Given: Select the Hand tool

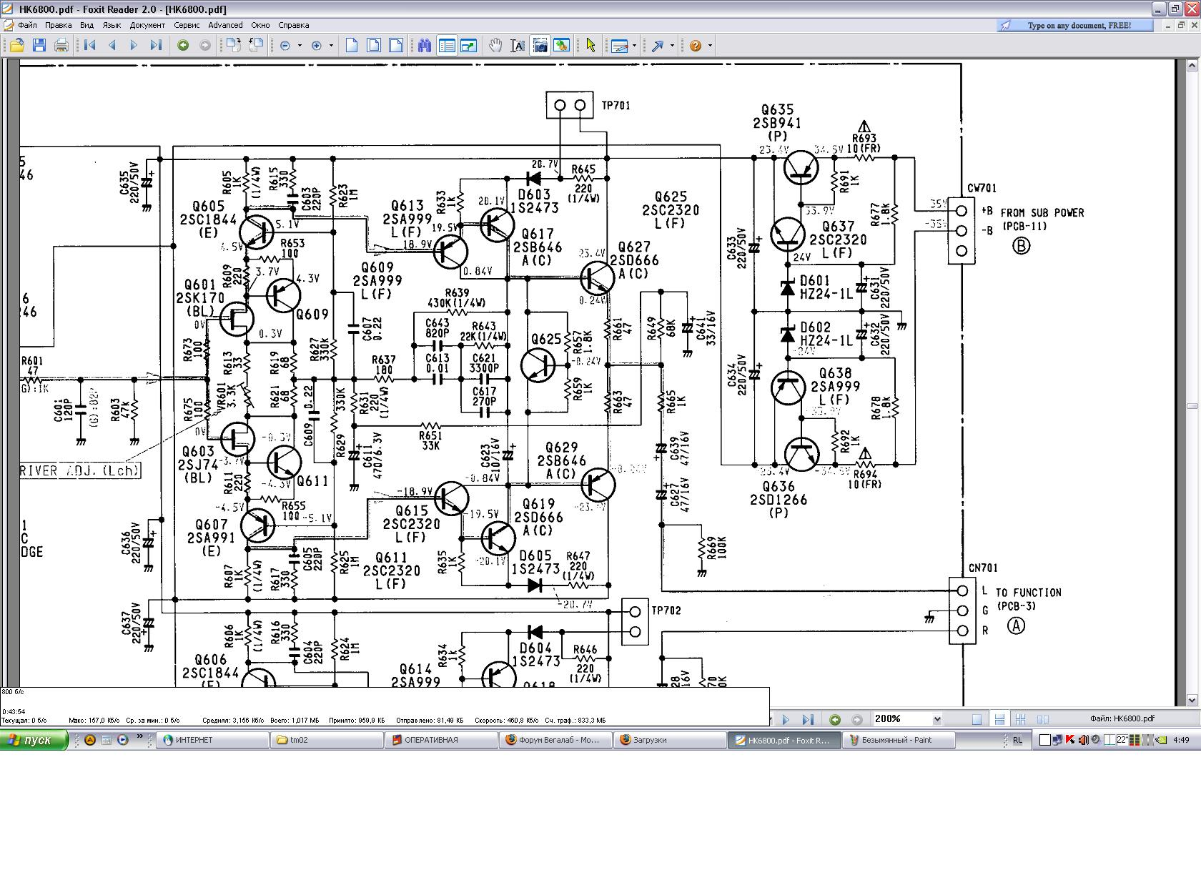Looking at the screenshot, I should [x=495, y=46].
